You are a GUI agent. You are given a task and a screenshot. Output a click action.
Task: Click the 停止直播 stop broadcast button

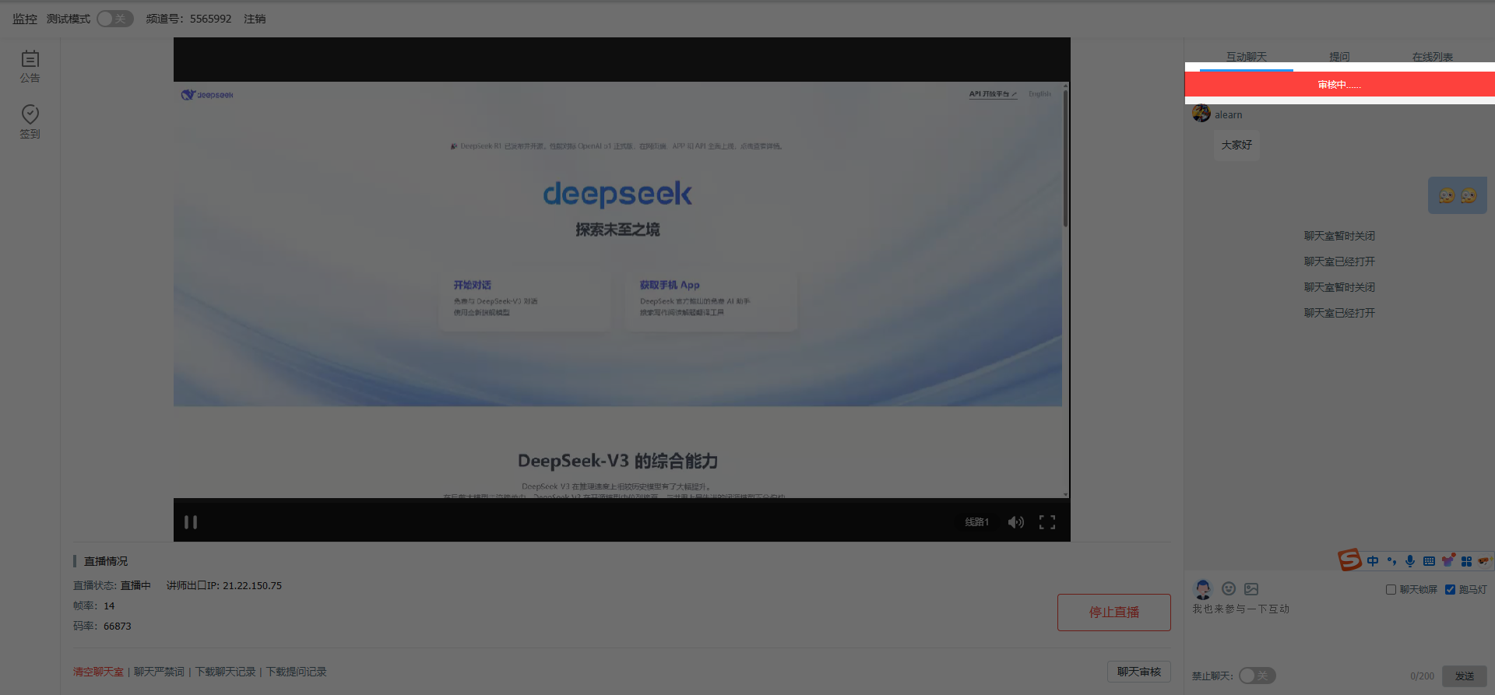(x=1114, y=613)
